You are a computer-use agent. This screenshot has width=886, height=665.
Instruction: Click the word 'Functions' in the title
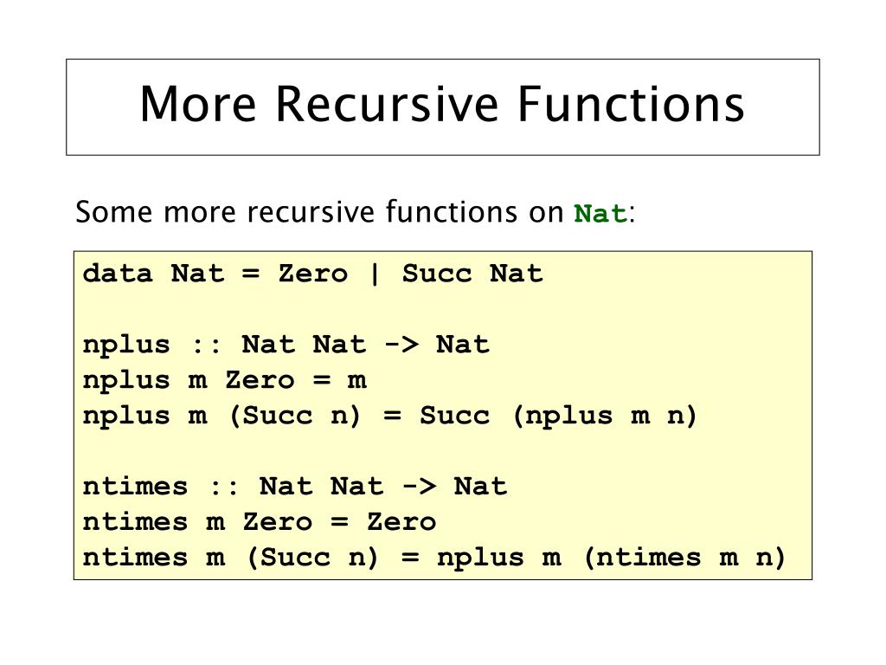point(631,104)
